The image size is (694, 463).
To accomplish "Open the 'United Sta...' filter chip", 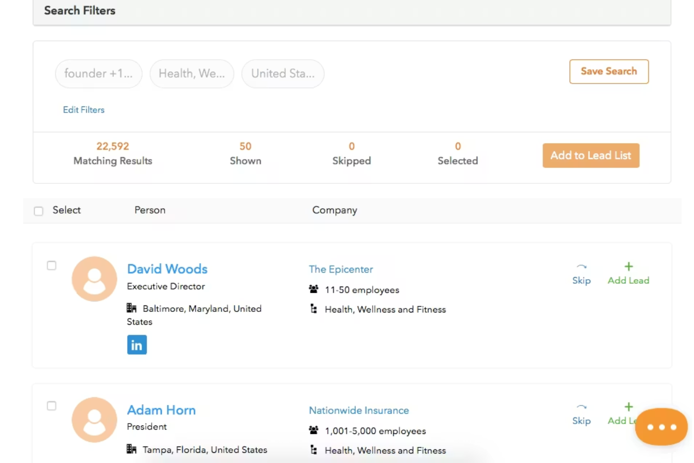I will coord(283,74).
